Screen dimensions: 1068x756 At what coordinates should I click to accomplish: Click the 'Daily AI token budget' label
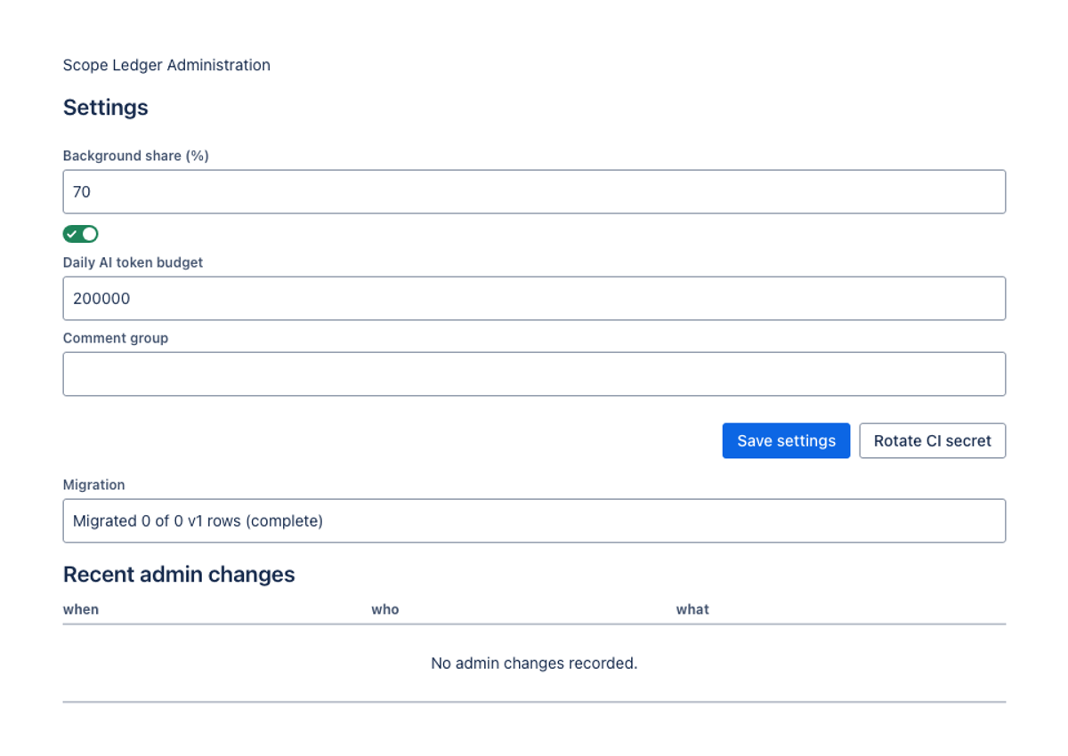tap(133, 262)
